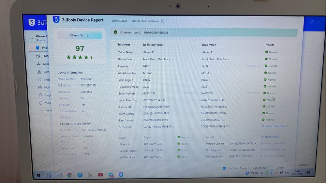Select the Mfg. Date value 07/17/2022(Week 29)
Viewport: 326px width, 183px height.
(x=95, y=130)
